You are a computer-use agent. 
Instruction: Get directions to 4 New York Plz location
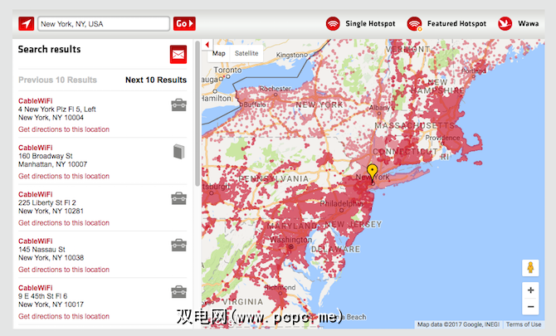(x=64, y=129)
